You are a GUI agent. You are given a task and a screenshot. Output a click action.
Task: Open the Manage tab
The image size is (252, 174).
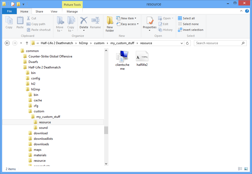pyautogui.click(x=72, y=11)
